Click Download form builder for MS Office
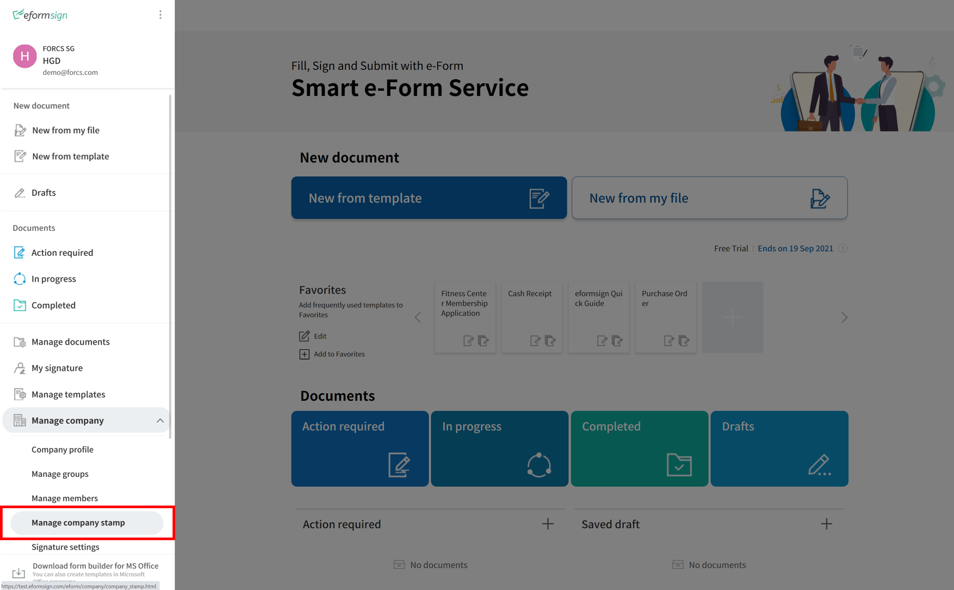954x590 pixels. pos(95,566)
